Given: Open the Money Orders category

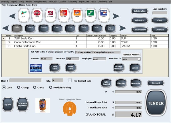Looking at the screenshot, I should pos(110,28).
